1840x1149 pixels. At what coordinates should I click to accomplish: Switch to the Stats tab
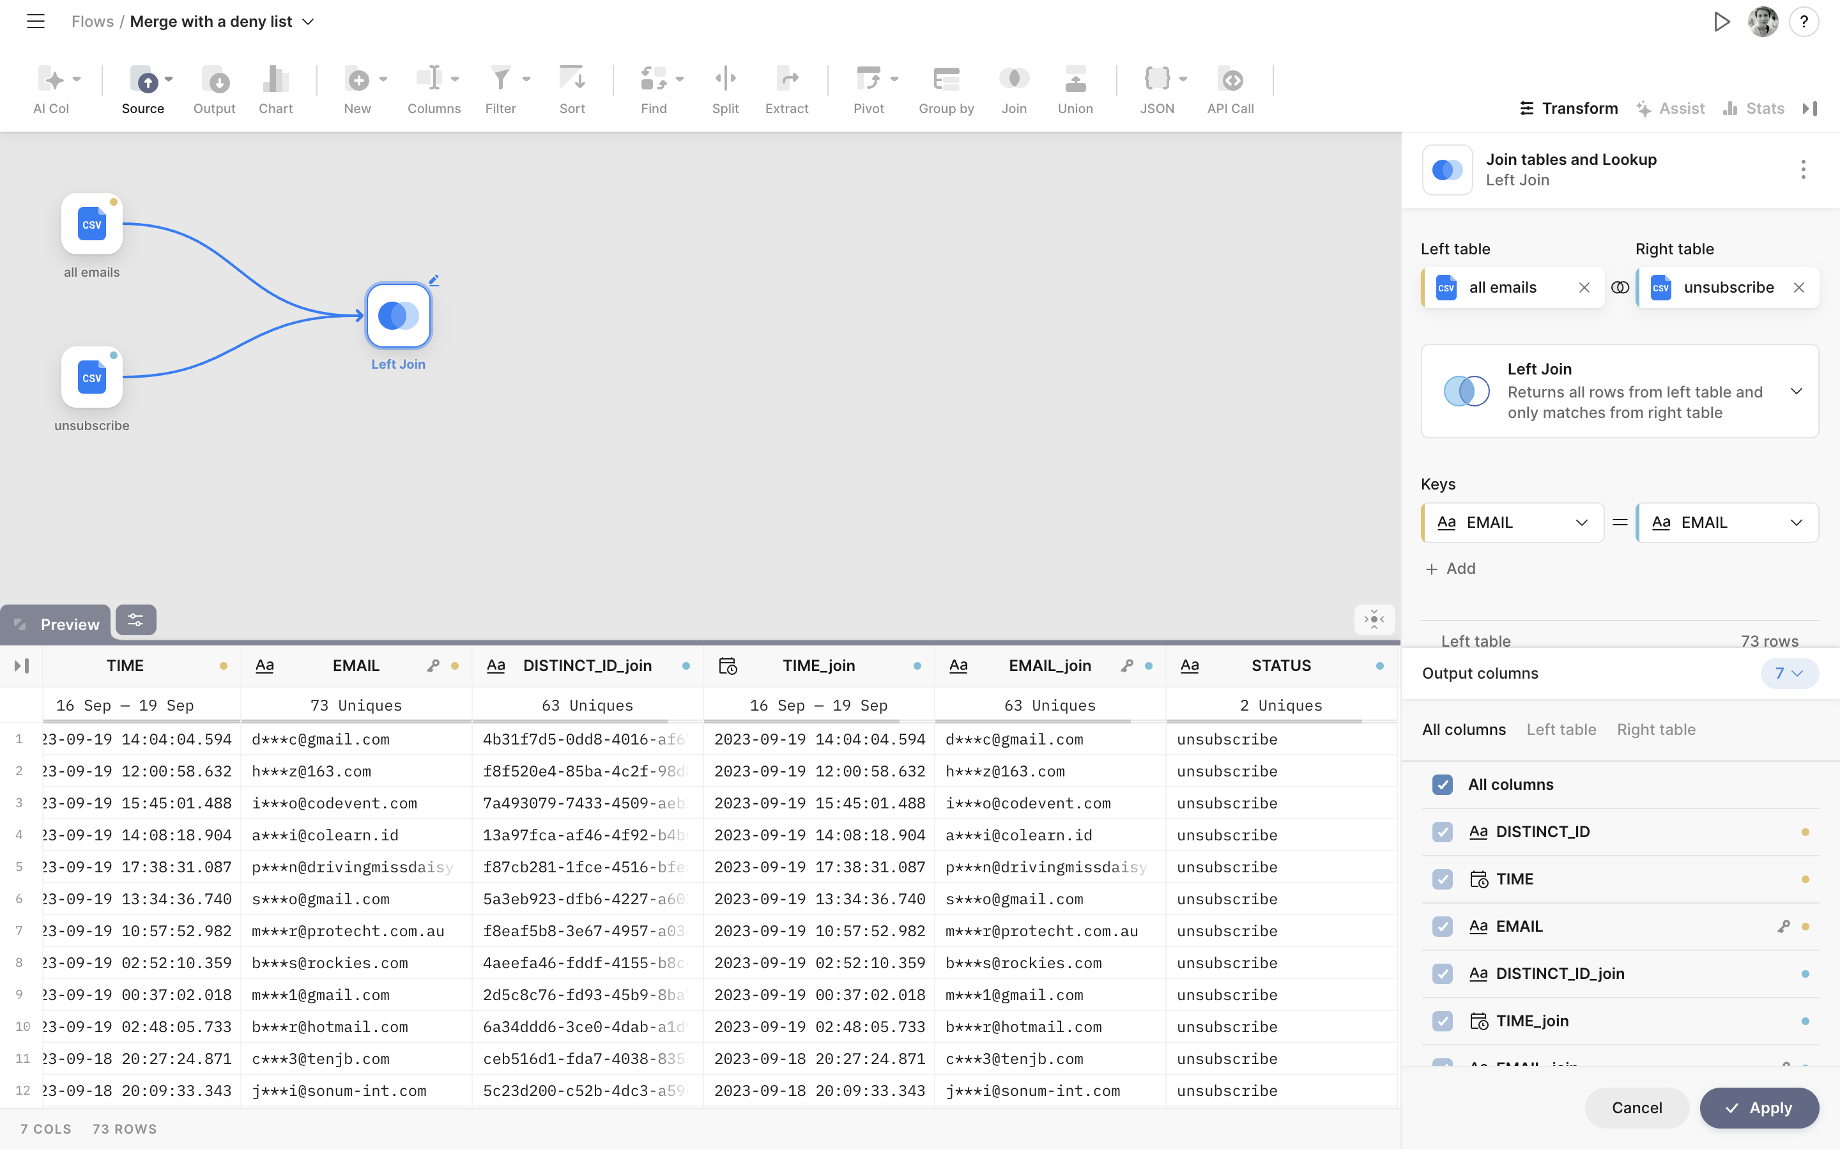coord(1754,109)
